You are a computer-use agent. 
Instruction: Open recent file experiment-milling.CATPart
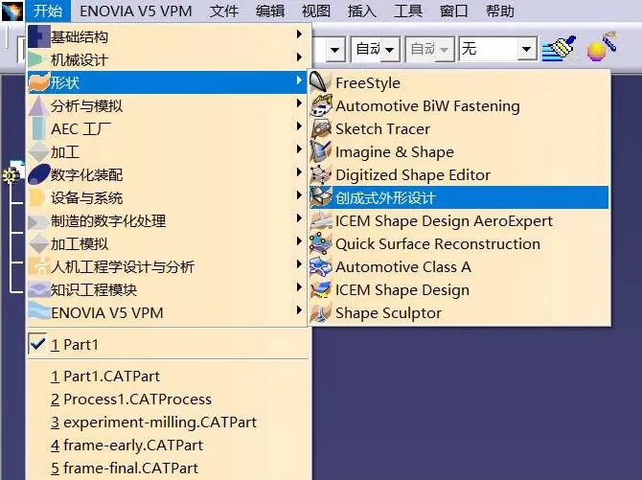(x=153, y=422)
